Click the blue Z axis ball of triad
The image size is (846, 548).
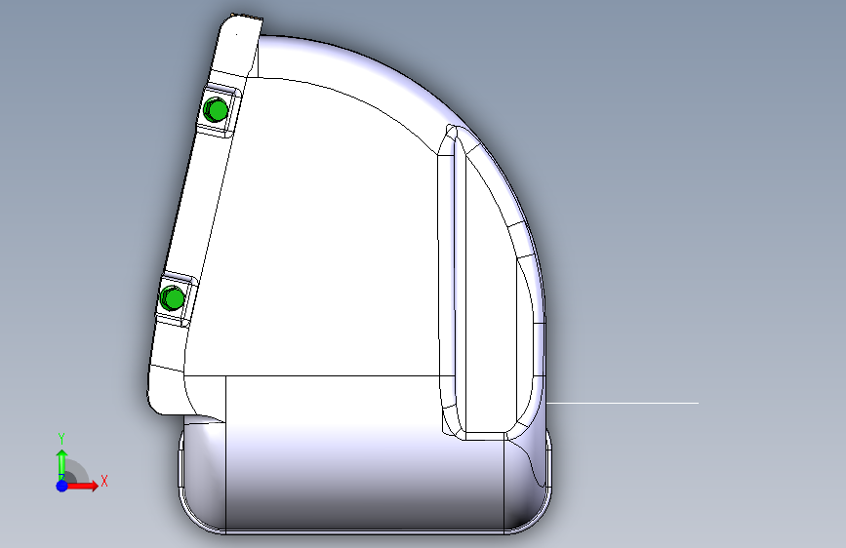pyautogui.click(x=62, y=486)
